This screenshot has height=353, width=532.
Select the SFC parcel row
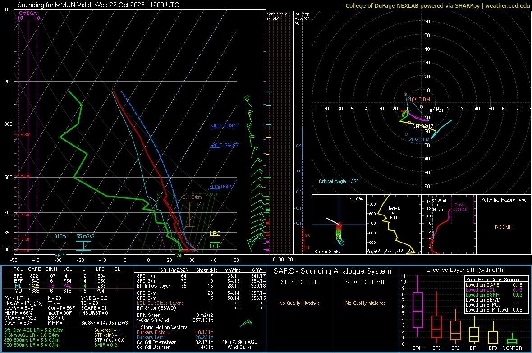tap(68, 276)
